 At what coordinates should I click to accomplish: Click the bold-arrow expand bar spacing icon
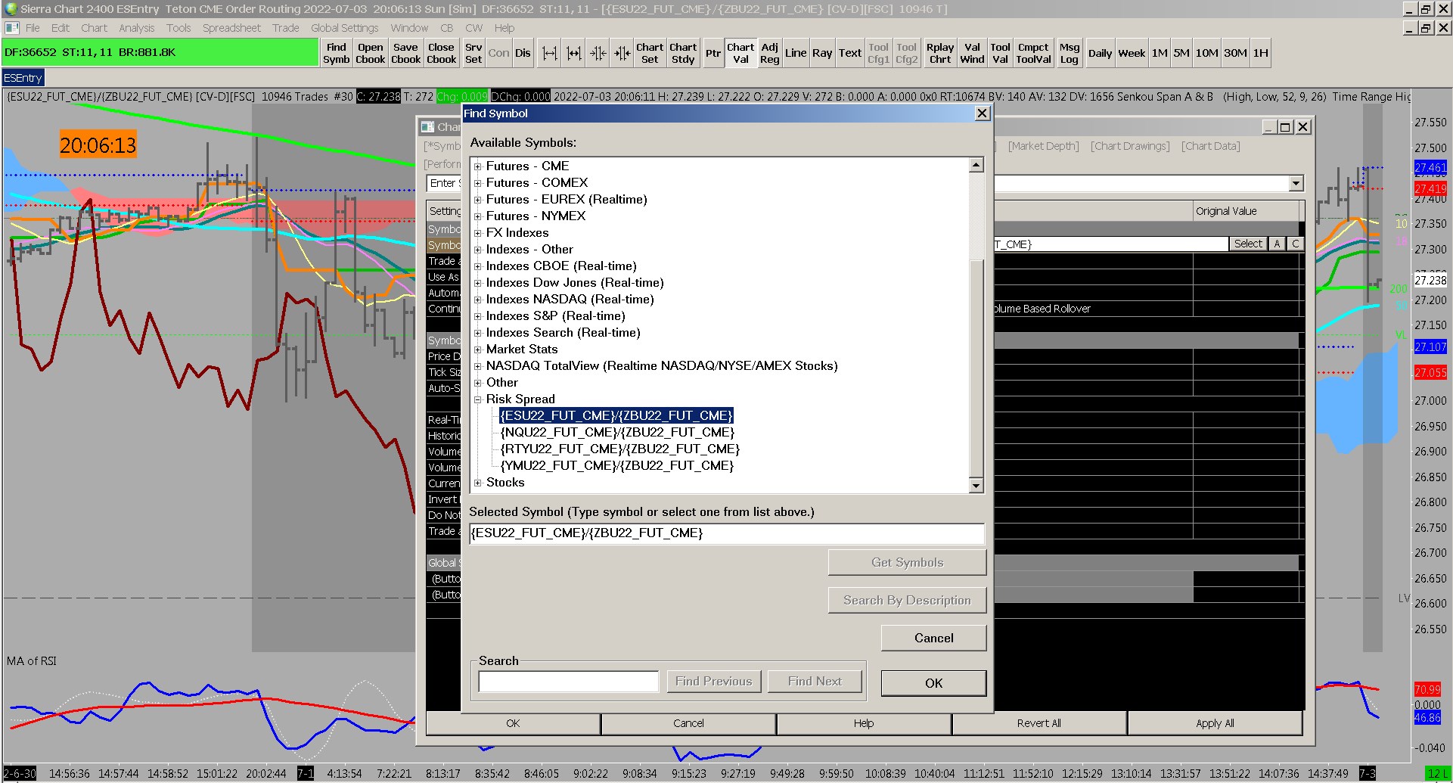tap(574, 53)
